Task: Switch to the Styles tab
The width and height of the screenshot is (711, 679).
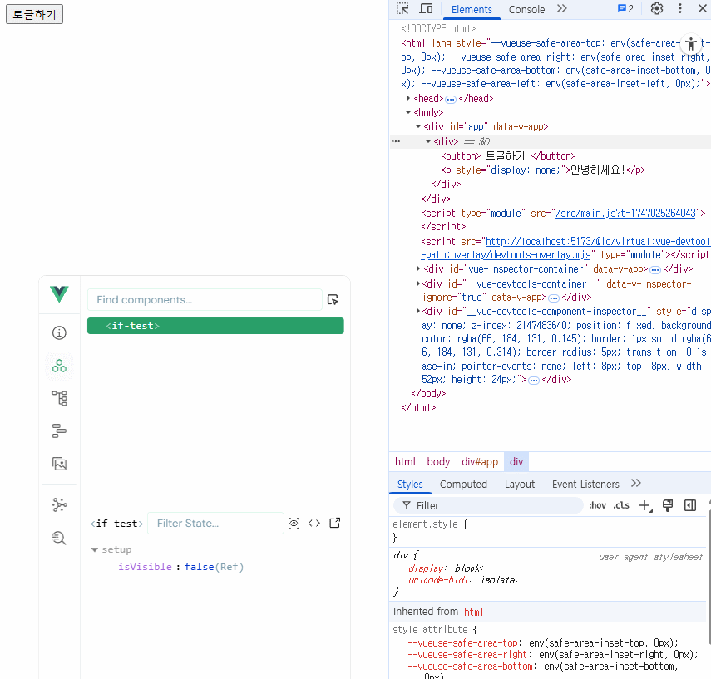Action: [410, 484]
